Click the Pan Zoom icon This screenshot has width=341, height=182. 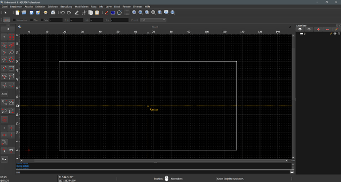172,13
